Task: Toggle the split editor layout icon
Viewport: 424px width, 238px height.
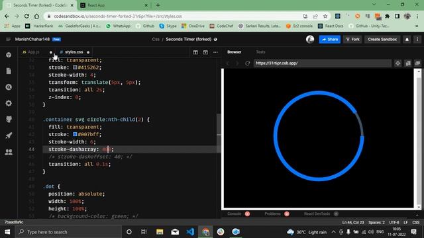Action: point(195,52)
